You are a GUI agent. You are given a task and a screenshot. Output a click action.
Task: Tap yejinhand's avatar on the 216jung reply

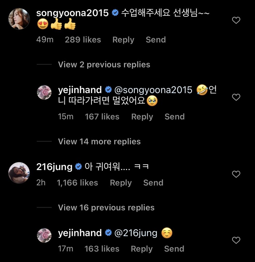click(44, 235)
